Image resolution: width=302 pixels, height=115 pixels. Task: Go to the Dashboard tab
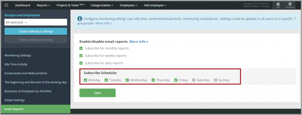(x=22, y=5)
